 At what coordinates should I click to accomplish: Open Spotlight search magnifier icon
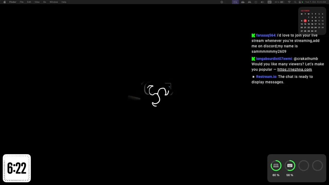point(295,2)
